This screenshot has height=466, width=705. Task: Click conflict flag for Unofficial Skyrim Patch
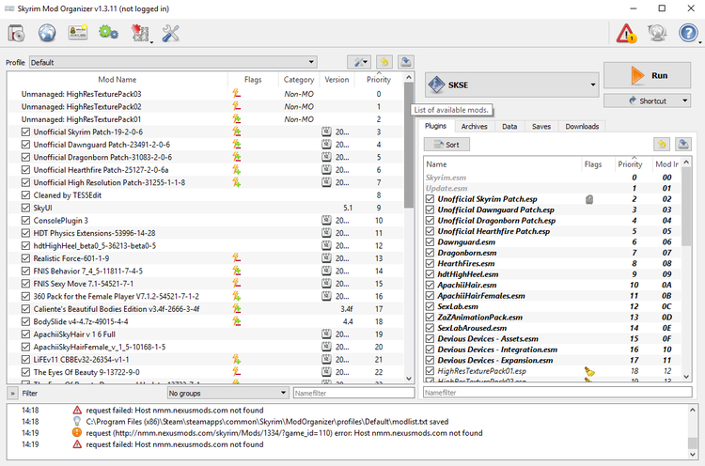tap(237, 132)
